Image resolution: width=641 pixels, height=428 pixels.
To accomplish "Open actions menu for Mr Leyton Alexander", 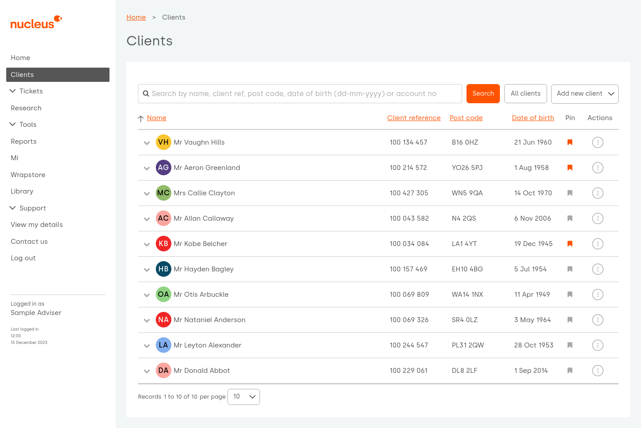I will [x=598, y=345].
